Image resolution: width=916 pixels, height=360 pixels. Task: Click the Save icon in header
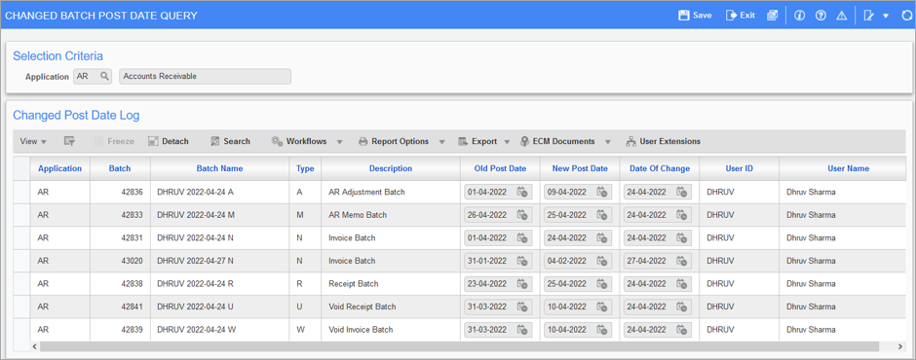tap(683, 16)
